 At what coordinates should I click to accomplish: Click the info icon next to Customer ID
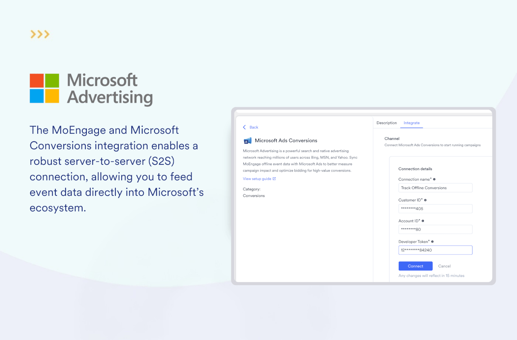(x=425, y=200)
